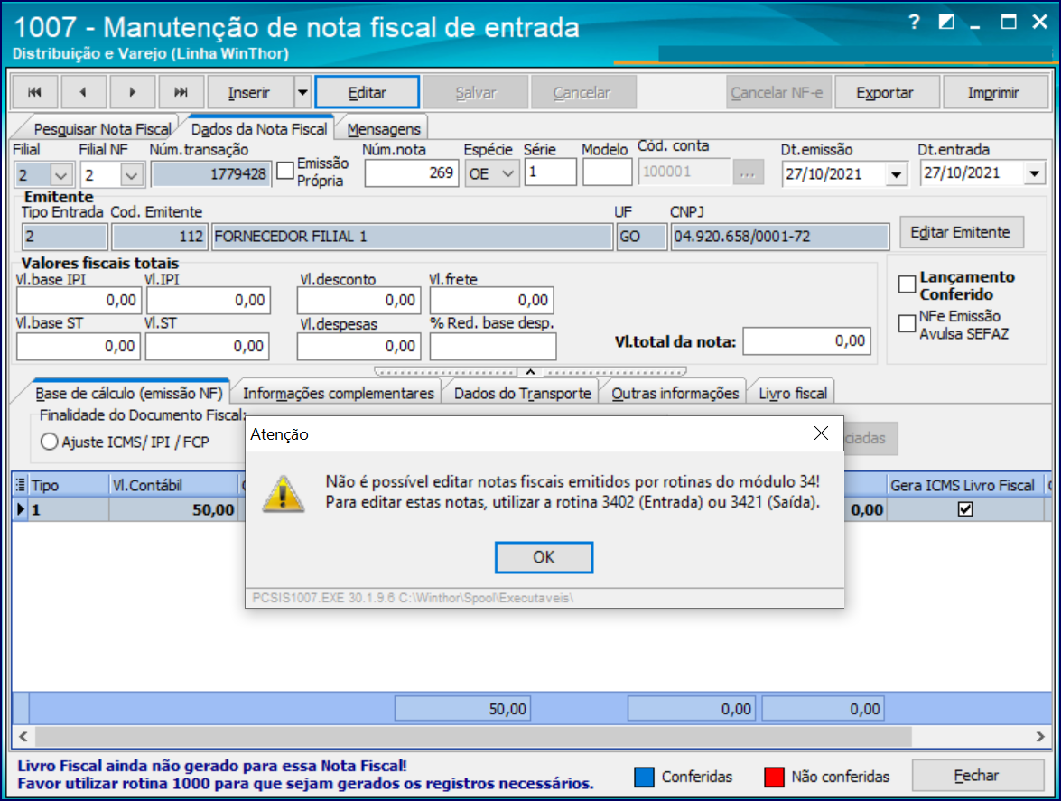Viewport: 1061px width, 801px height.
Task: Click the % Red. base desp. field
Action: (x=493, y=347)
